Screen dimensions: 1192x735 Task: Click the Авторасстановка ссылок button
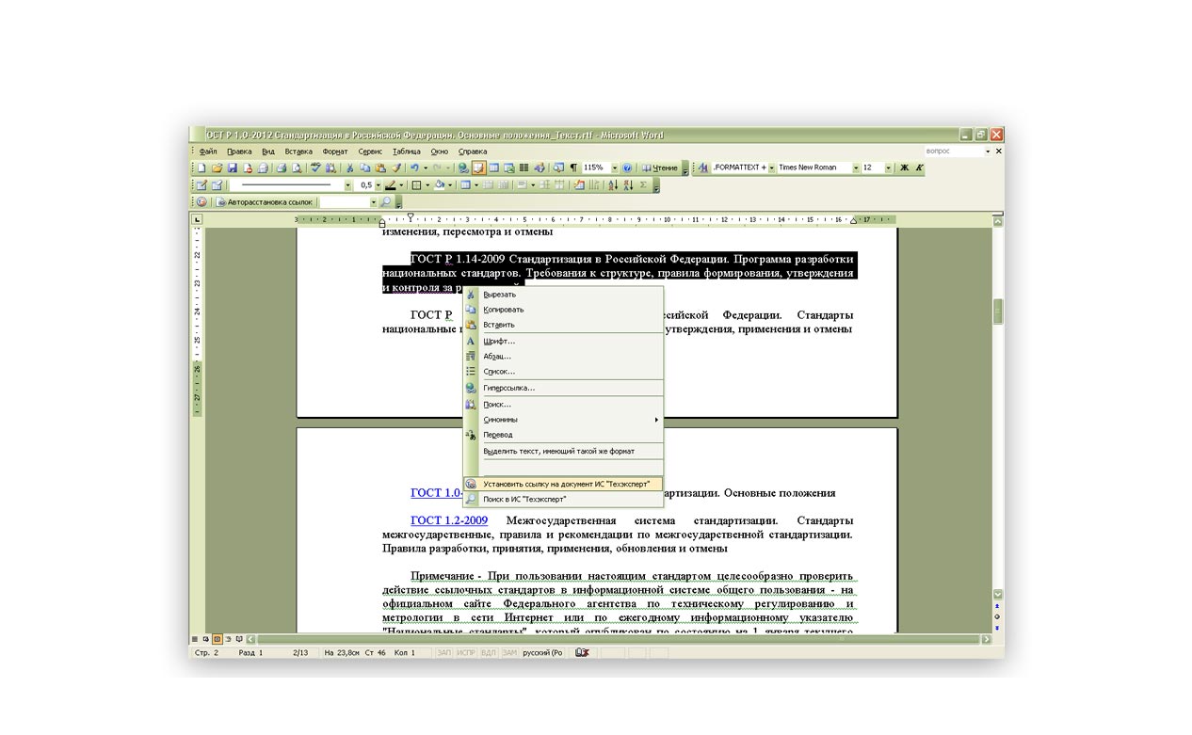pos(264,202)
